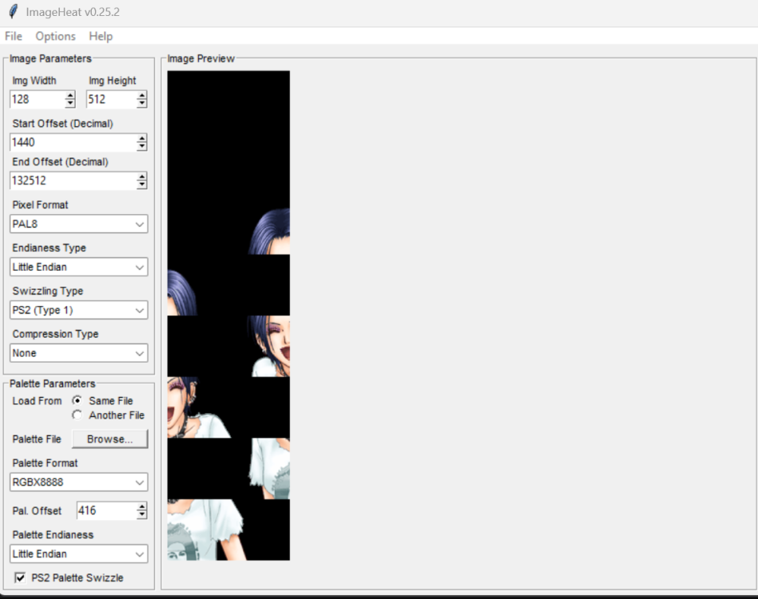Decrement the End Offset value
This screenshot has width=758, height=599.
coord(144,184)
